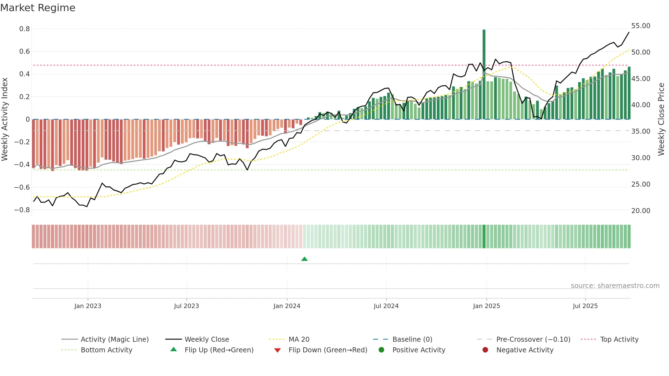Toggle the Bottom Activity legend entry
669x376 pixels.
pos(97,350)
